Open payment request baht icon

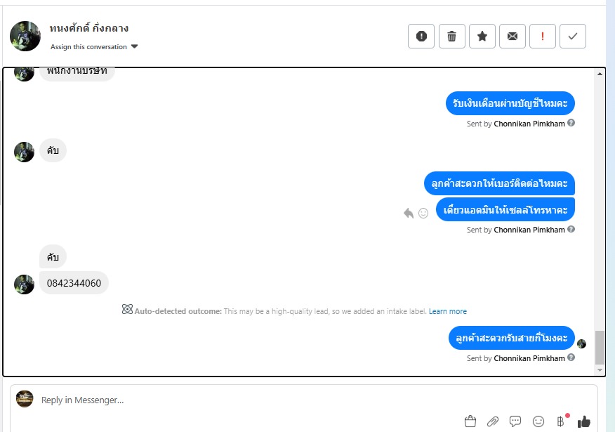[x=560, y=421]
